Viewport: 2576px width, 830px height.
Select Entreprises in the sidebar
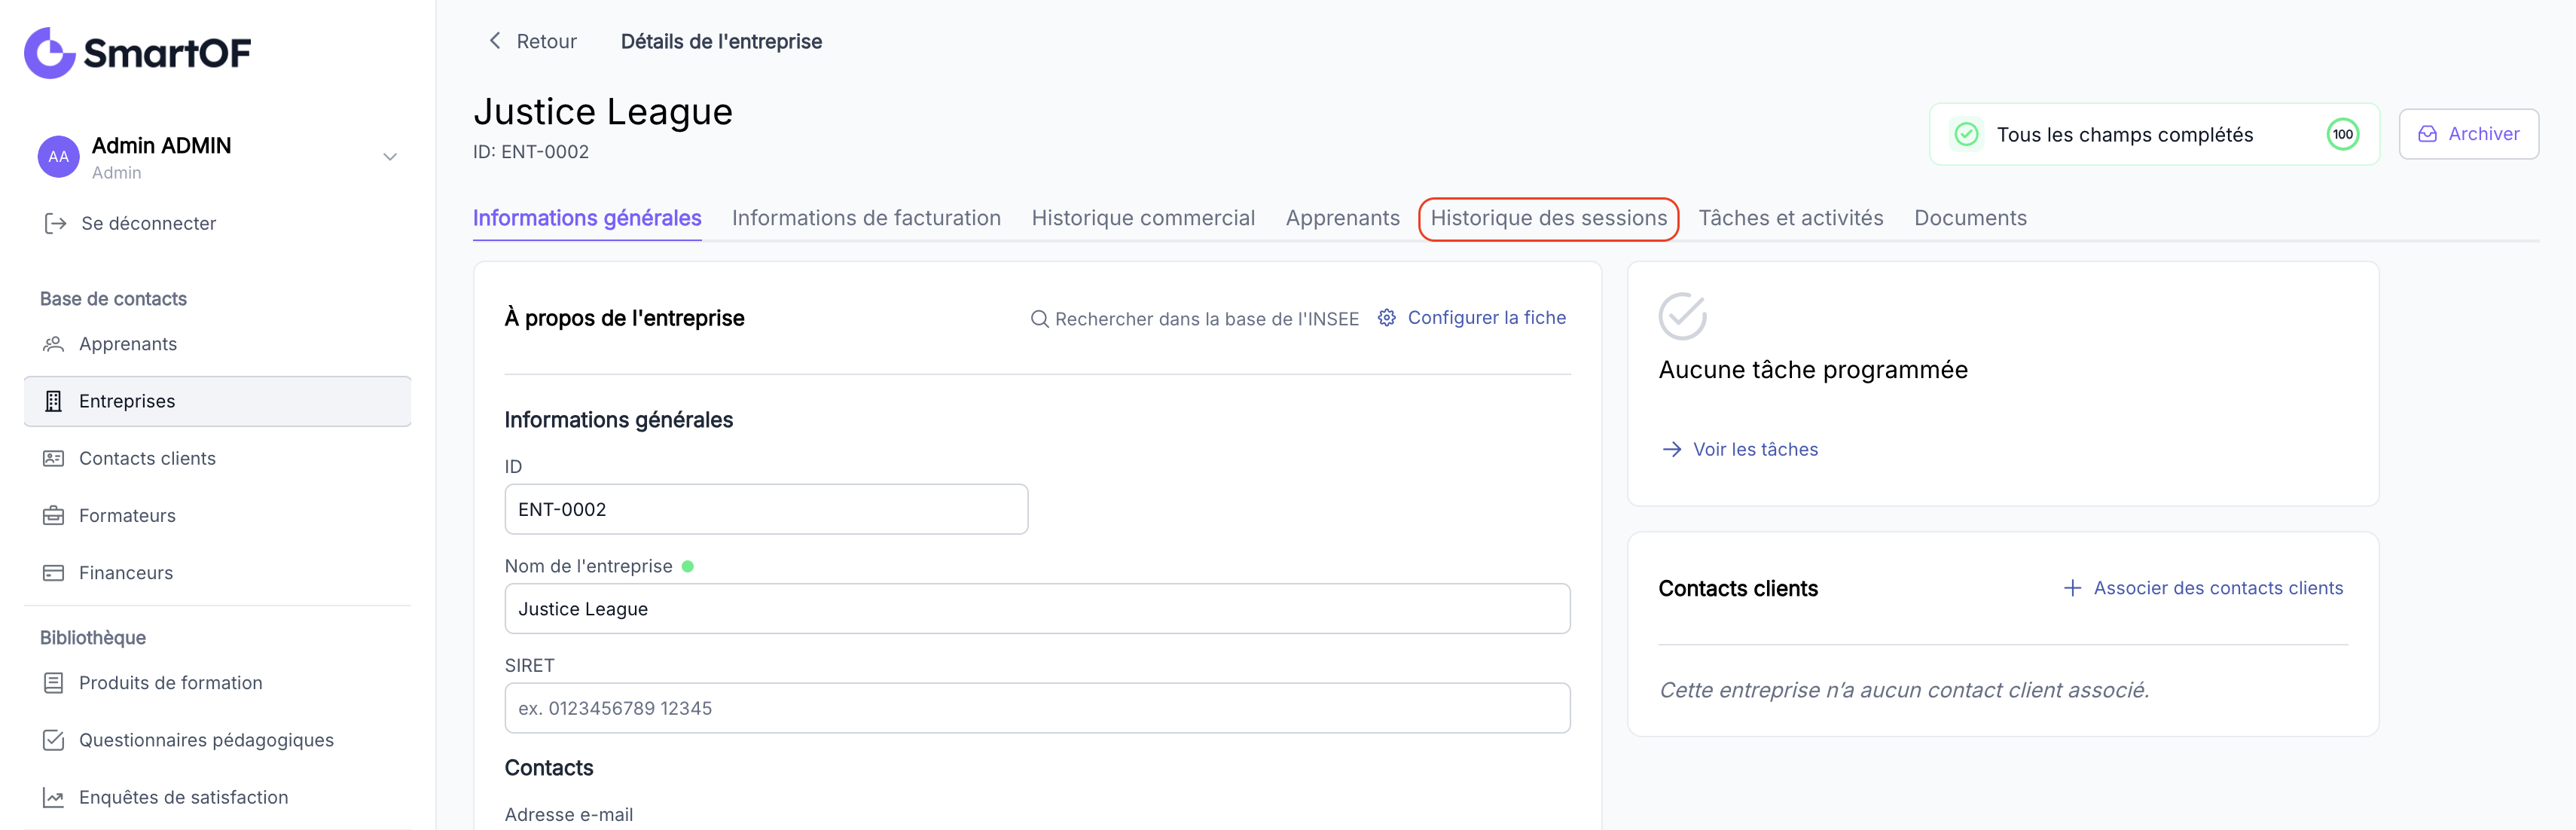218,401
